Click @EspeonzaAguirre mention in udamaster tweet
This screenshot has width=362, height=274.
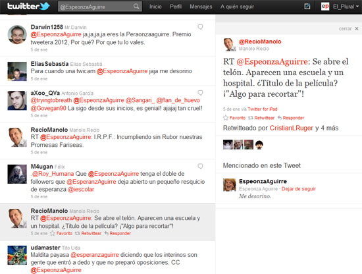pyautogui.click(x=56, y=270)
